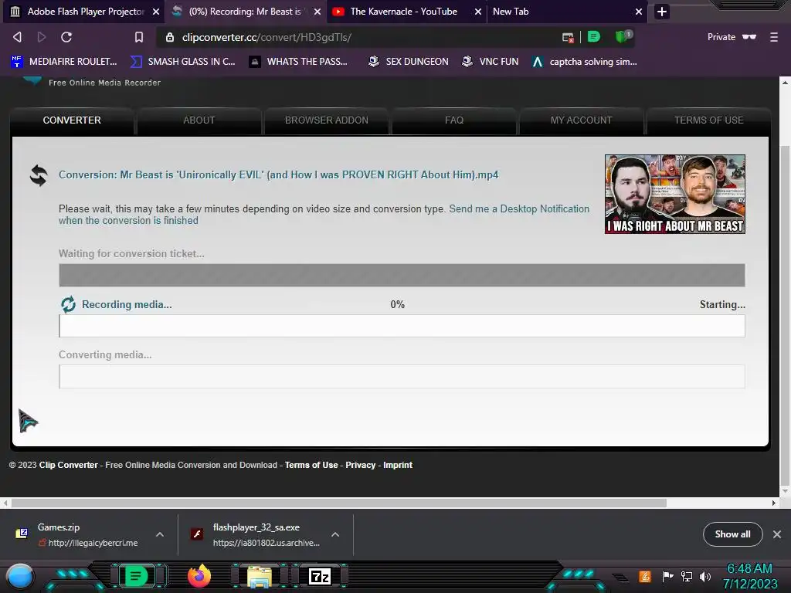
Task: Open the Terms of Use footer link
Action: pos(311,465)
